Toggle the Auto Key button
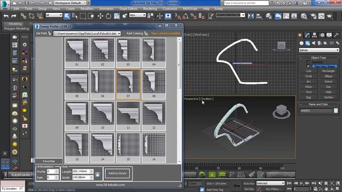 pyautogui.click(x=249, y=183)
